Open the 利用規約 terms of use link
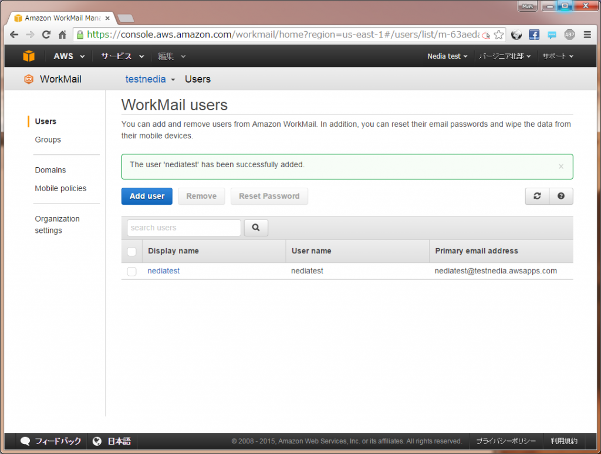The image size is (601, 454). point(564,441)
